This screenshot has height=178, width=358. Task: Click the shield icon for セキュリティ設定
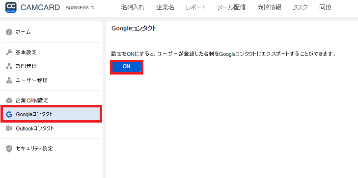pyautogui.click(x=9, y=149)
